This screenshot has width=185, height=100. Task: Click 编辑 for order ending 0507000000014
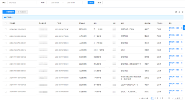click(178, 49)
